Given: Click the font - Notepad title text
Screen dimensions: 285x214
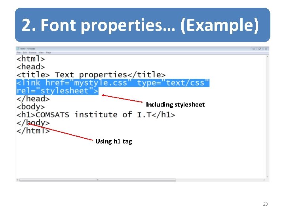Looking at the screenshot, I should [x=28, y=49].
